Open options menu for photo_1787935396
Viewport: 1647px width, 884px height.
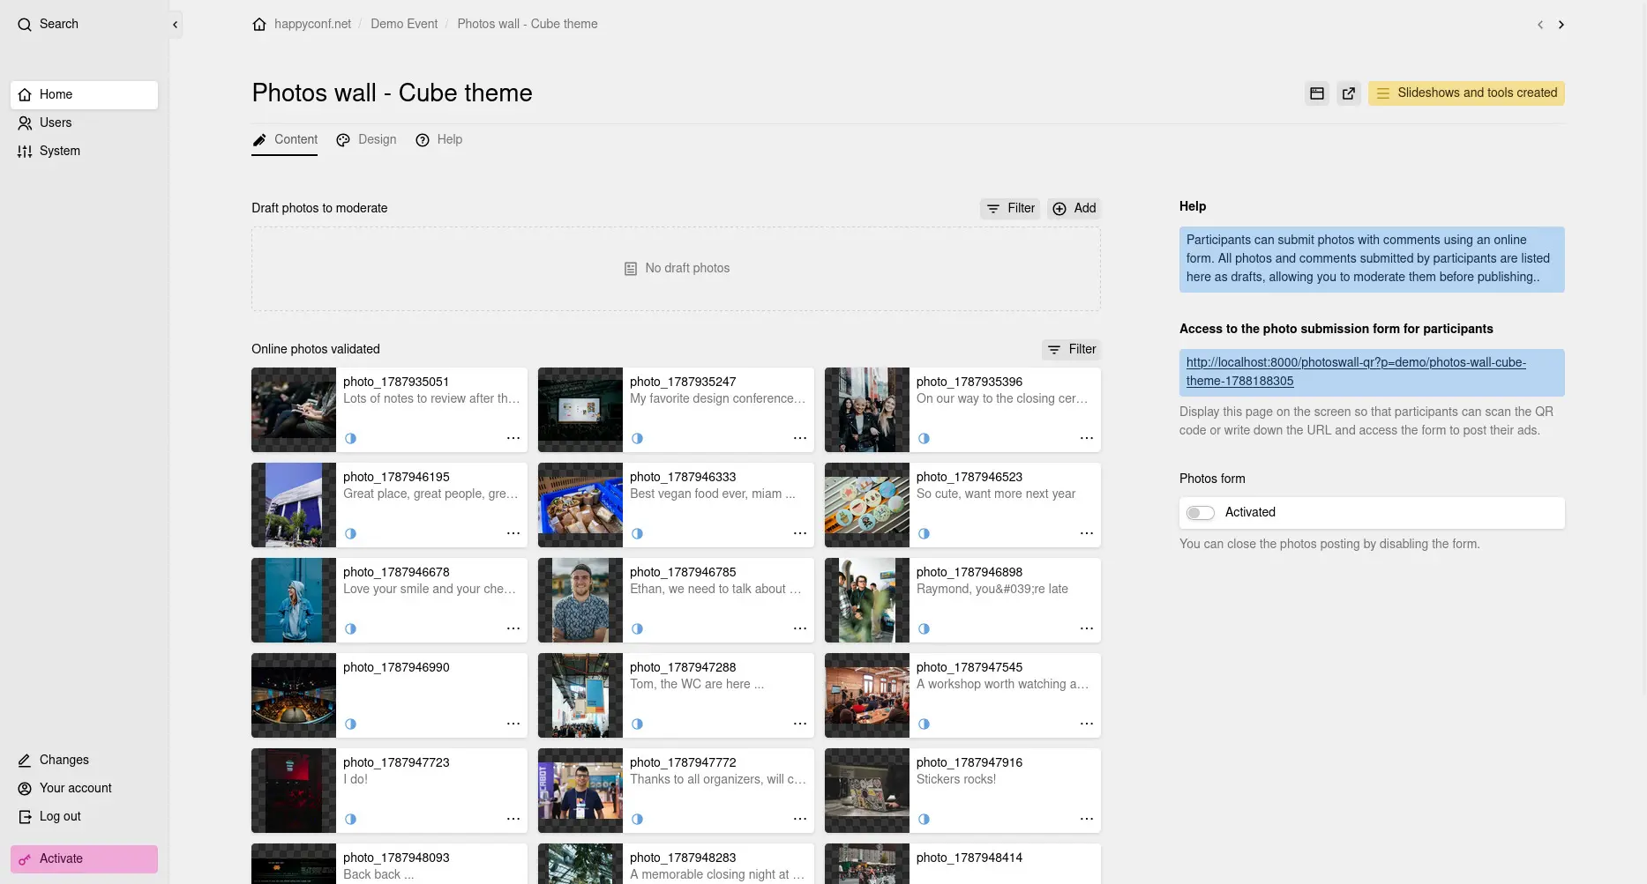coord(1087,439)
